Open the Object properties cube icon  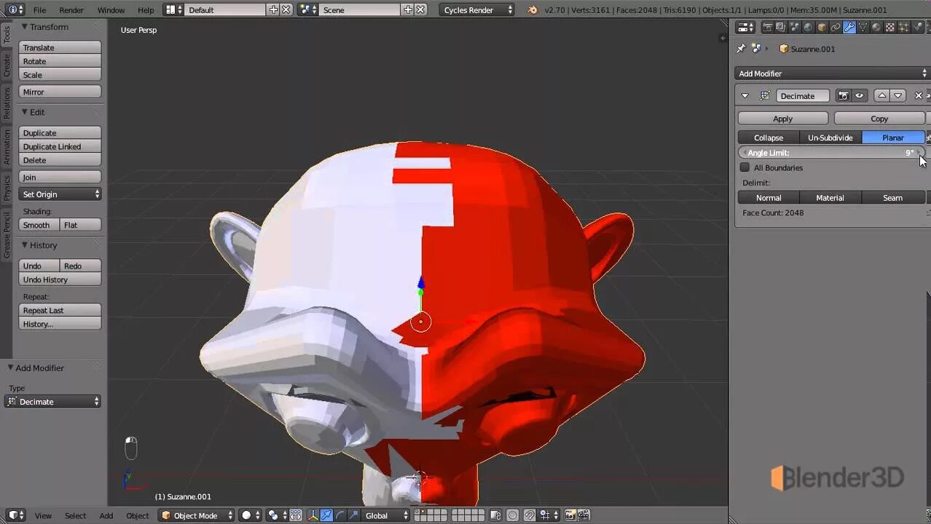[x=822, y=27]
